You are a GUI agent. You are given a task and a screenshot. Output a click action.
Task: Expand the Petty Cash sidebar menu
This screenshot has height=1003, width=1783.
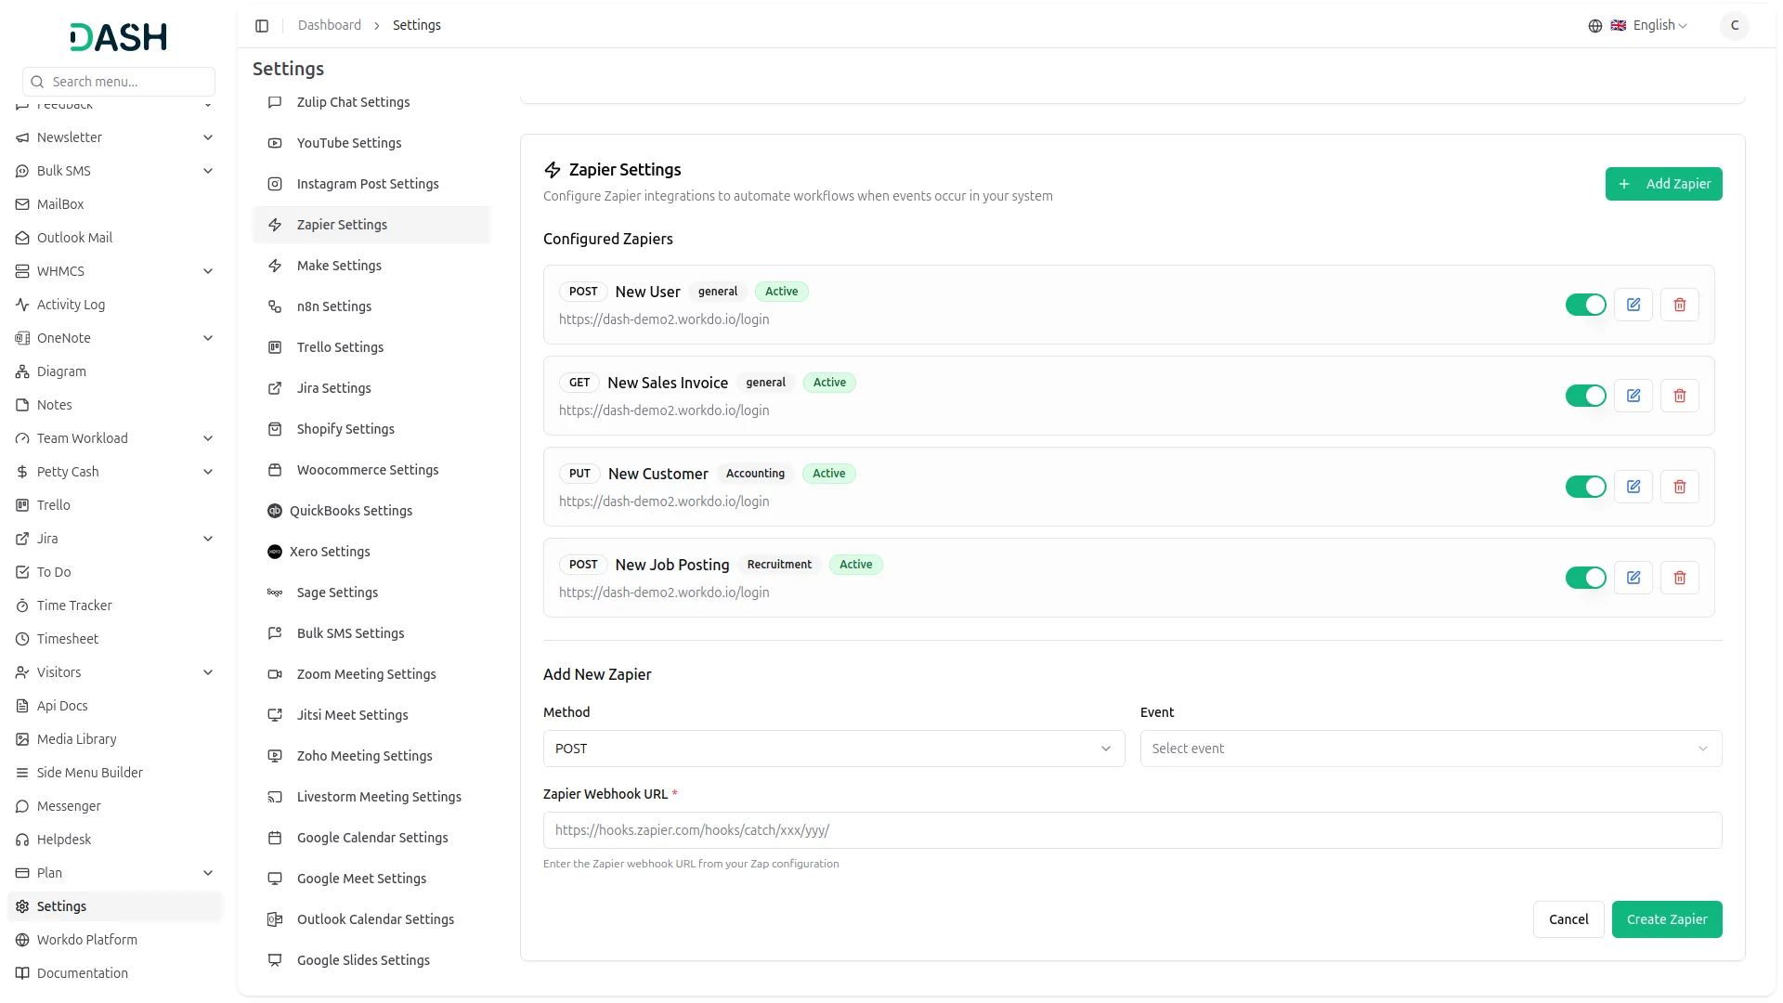pos(116,472)
